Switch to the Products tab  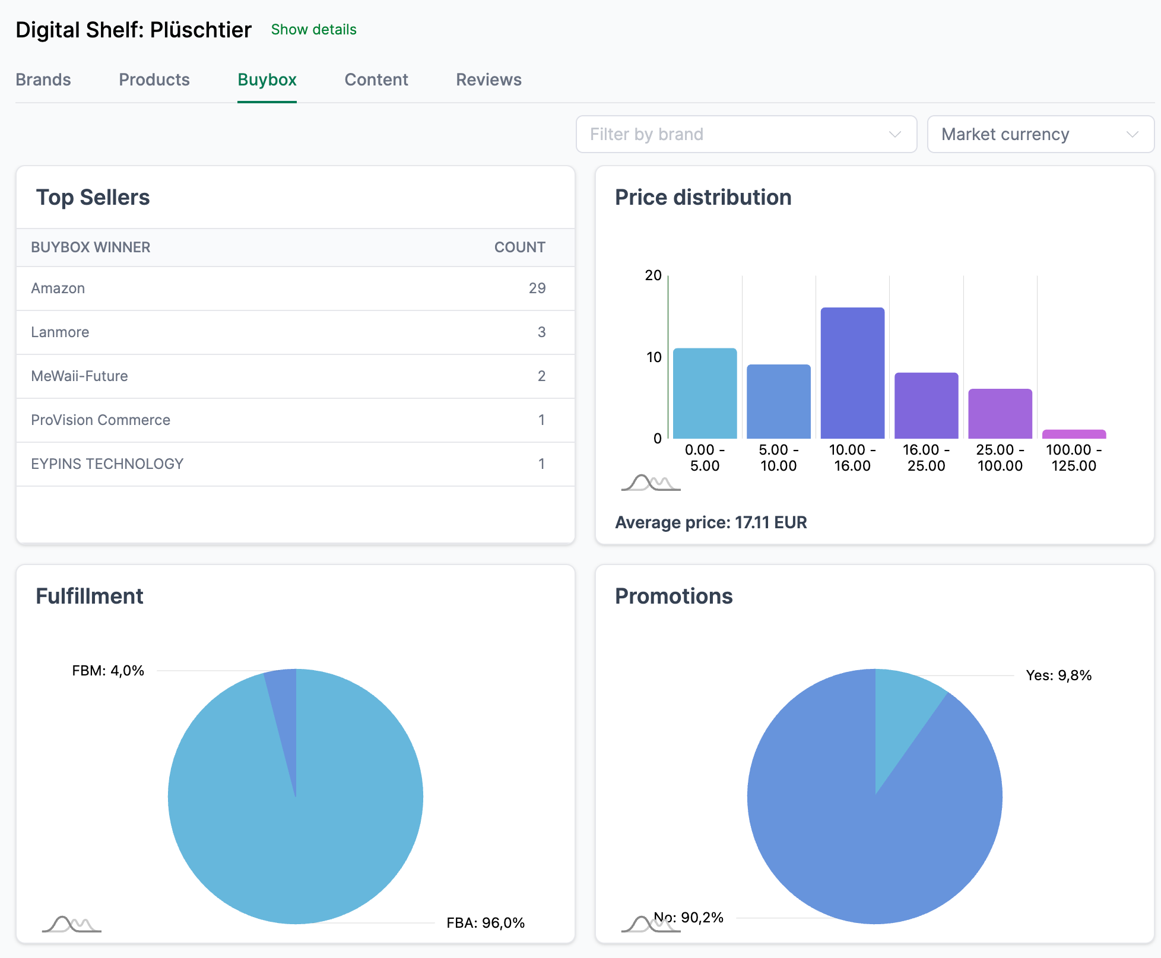[x=154, y=80]
